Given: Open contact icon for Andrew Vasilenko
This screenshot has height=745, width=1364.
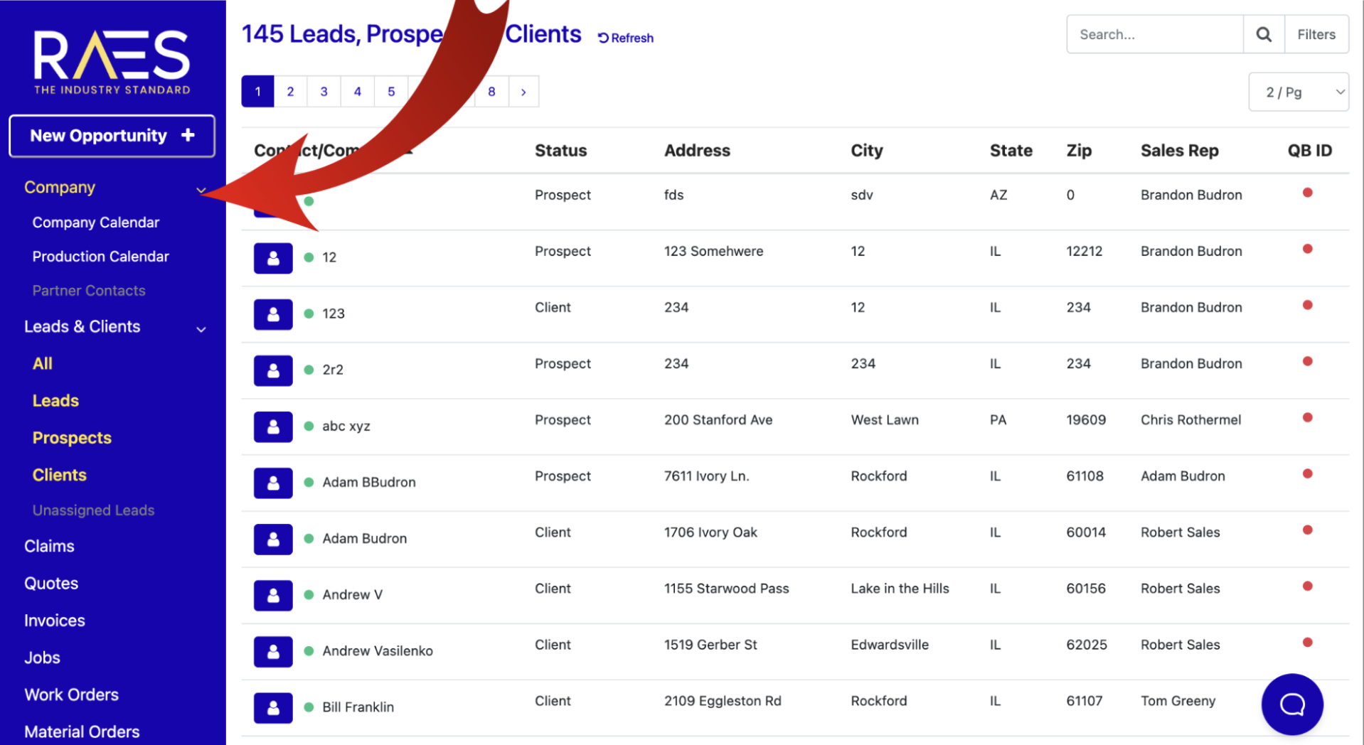Looking at the screenshot, I should 273,651.
